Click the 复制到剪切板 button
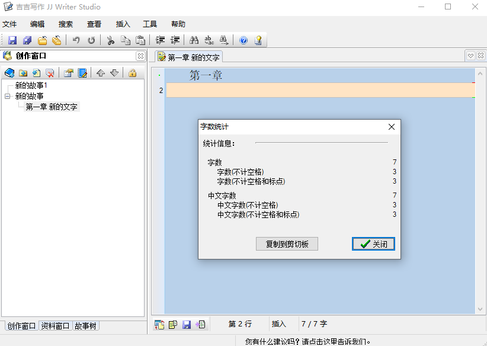This screenshot has height=346, width=487. [287, 244]
